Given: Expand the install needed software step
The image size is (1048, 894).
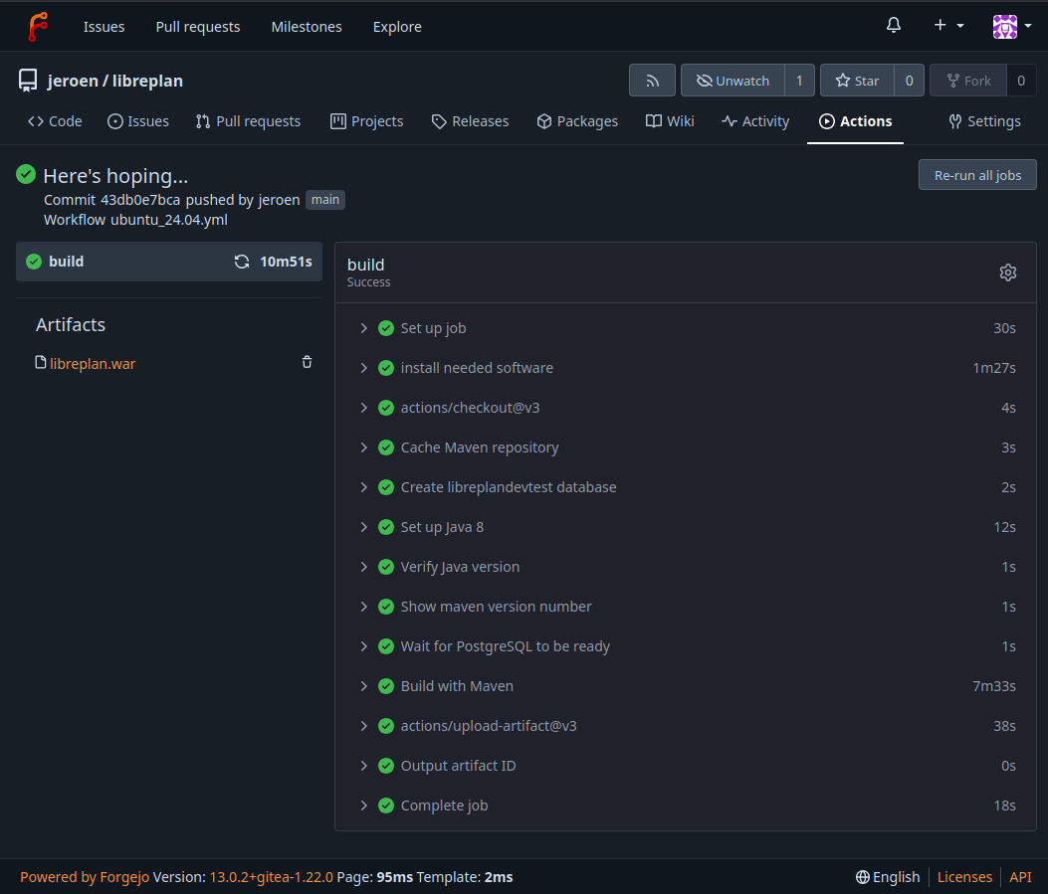Looking at the screenshot, I should [x=477, y=368].
